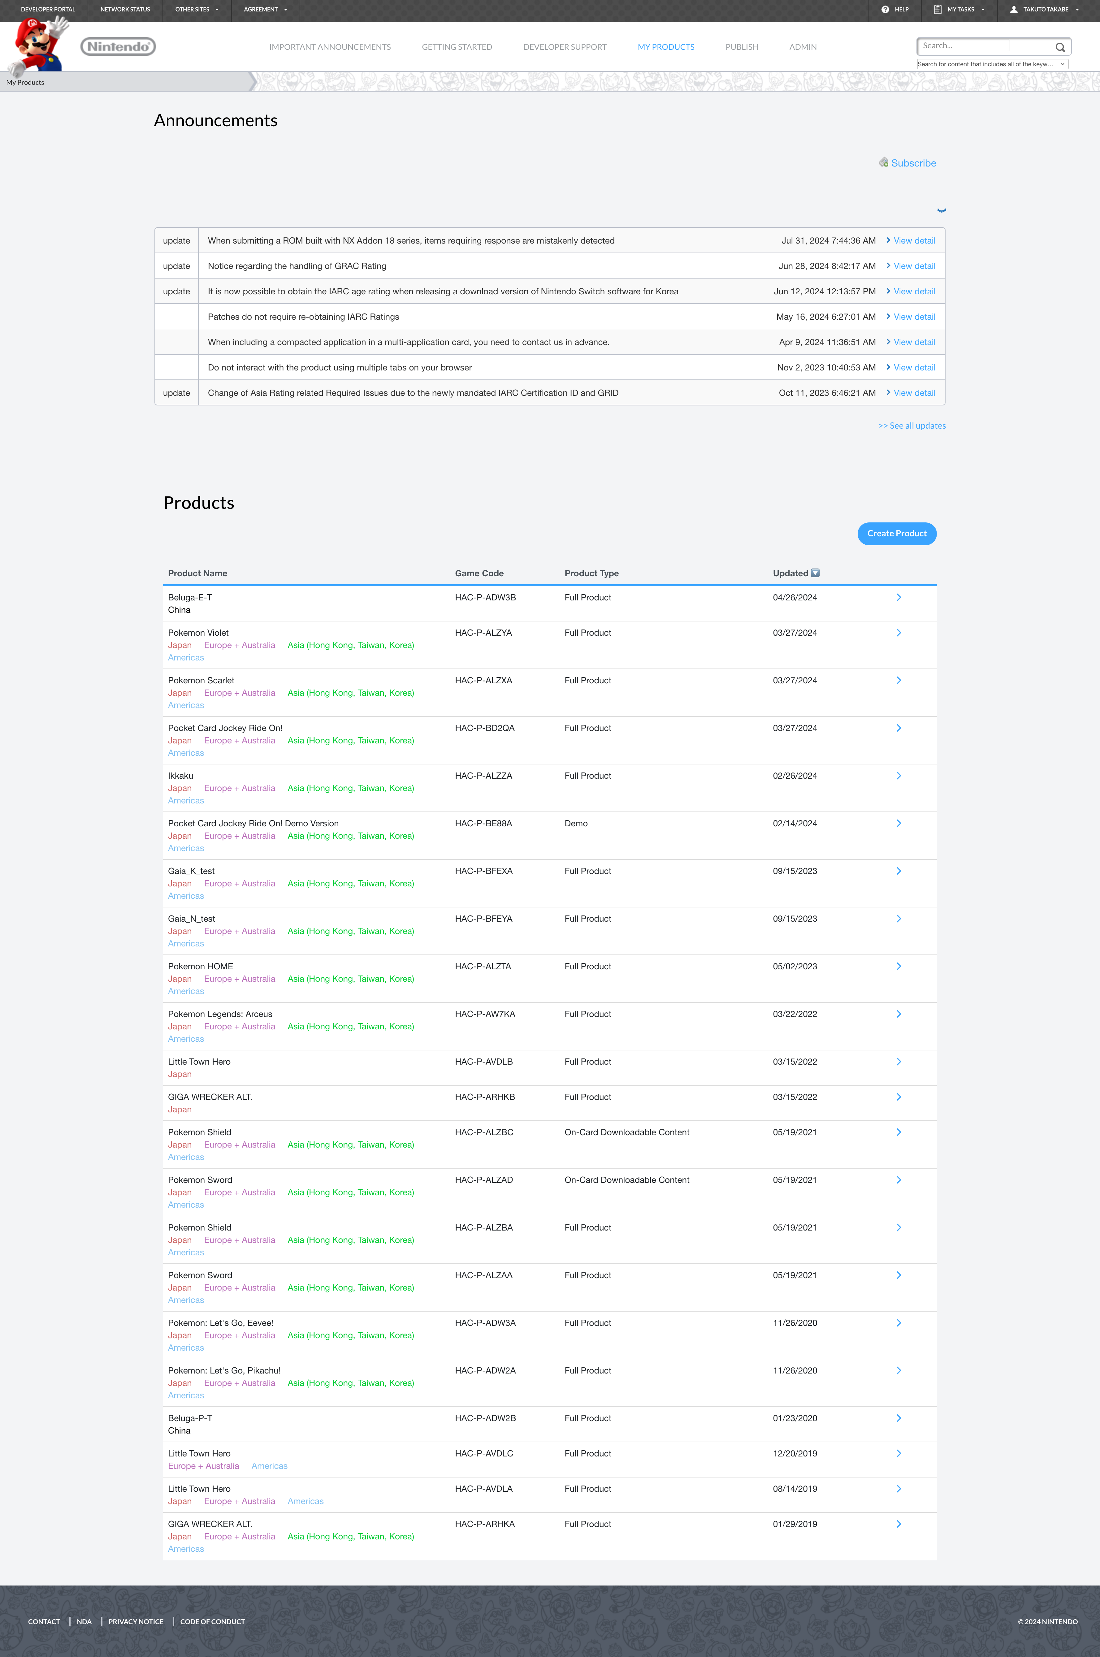Open the NDA footer link
Screen dimensions: 1100x1657
[x=84, y=1622]
